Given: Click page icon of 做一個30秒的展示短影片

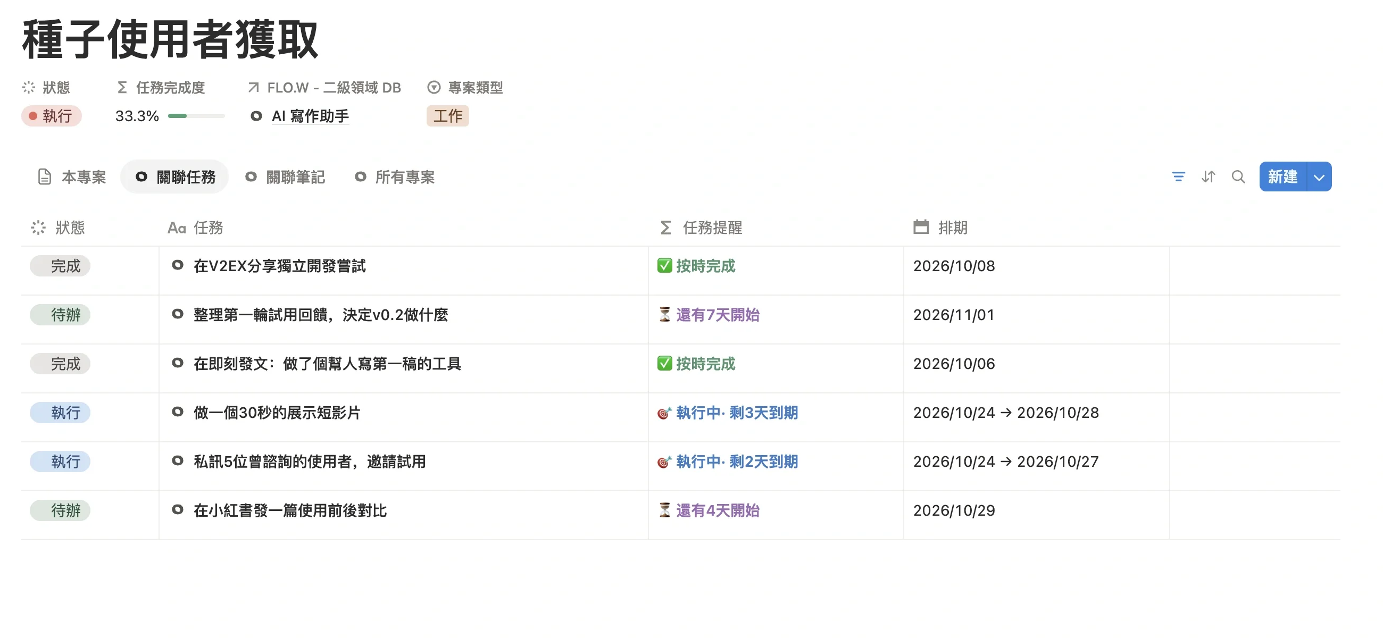Looking at the screenshot, I should pyautogui.click(x=178, y=412).
